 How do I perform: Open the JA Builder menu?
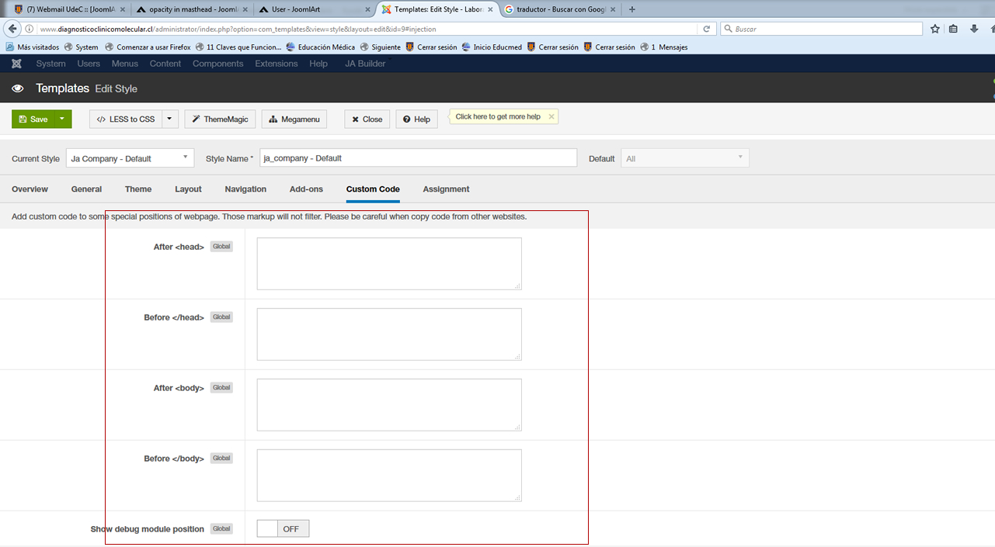click(365, 64)
